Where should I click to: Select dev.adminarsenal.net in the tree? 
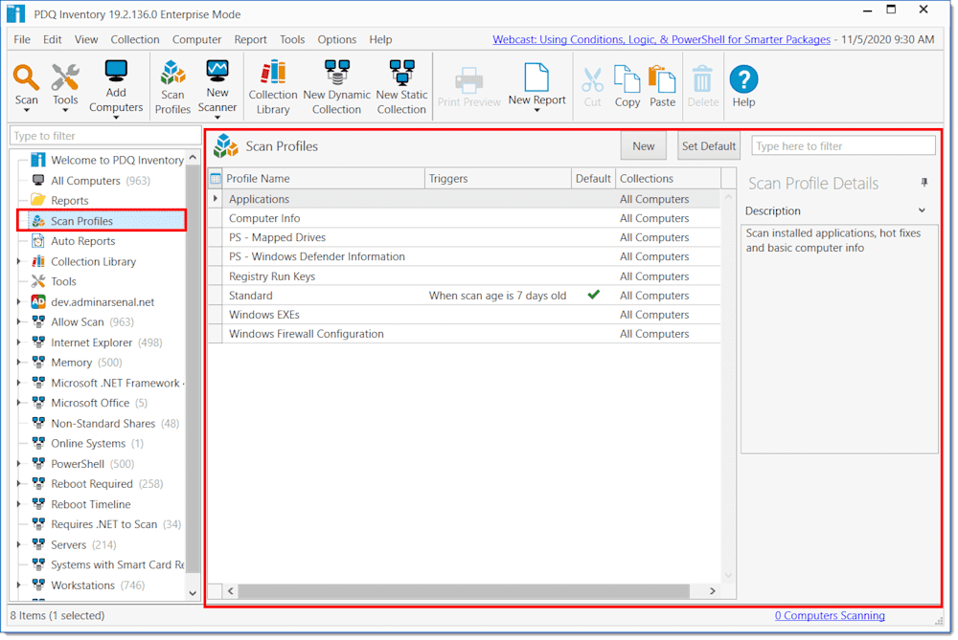pos(103,302)
